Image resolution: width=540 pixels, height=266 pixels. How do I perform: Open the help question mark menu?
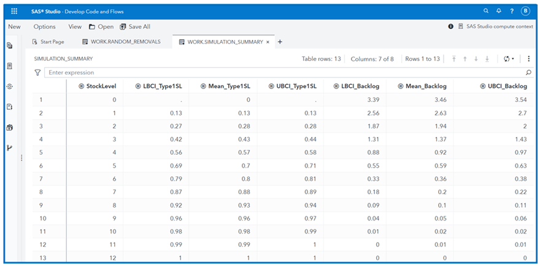tap(512, 11)
